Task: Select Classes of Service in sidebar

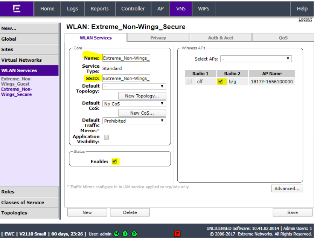Action: (29, 202)
